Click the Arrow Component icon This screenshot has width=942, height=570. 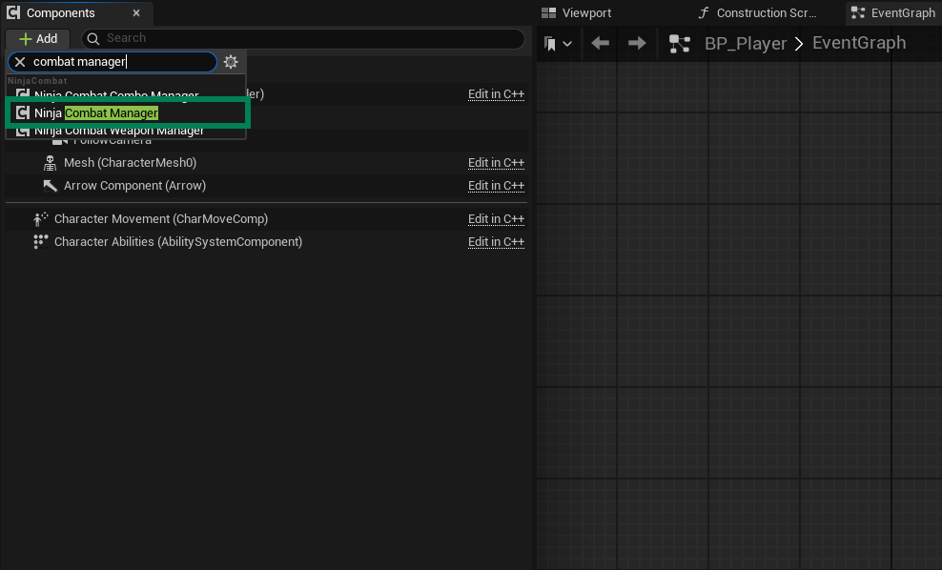click(x=51, y=186)
